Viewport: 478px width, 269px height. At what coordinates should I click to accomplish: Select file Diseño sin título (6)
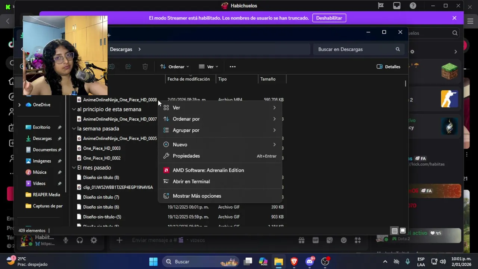tap(101, 207)
